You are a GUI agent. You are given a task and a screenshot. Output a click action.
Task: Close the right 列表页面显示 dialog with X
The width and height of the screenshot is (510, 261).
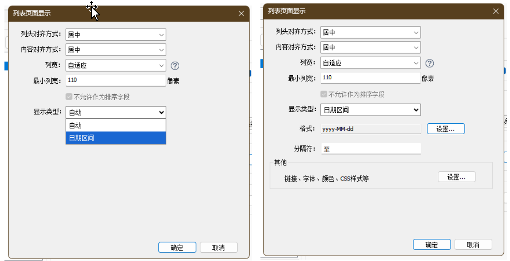496,11
